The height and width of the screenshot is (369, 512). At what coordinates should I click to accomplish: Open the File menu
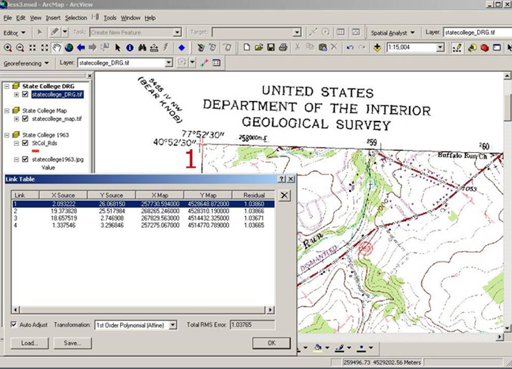point(7,18)
